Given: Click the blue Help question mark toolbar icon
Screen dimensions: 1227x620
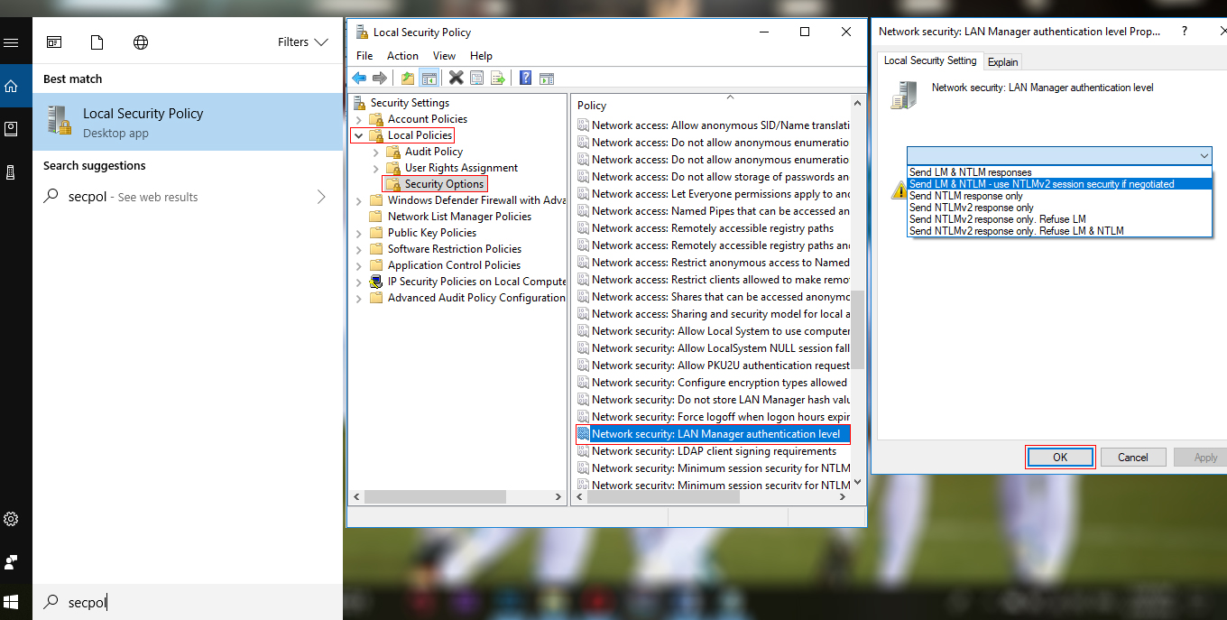Looking at the screenshot, I should pyautogui.click(x=526, y=79).
